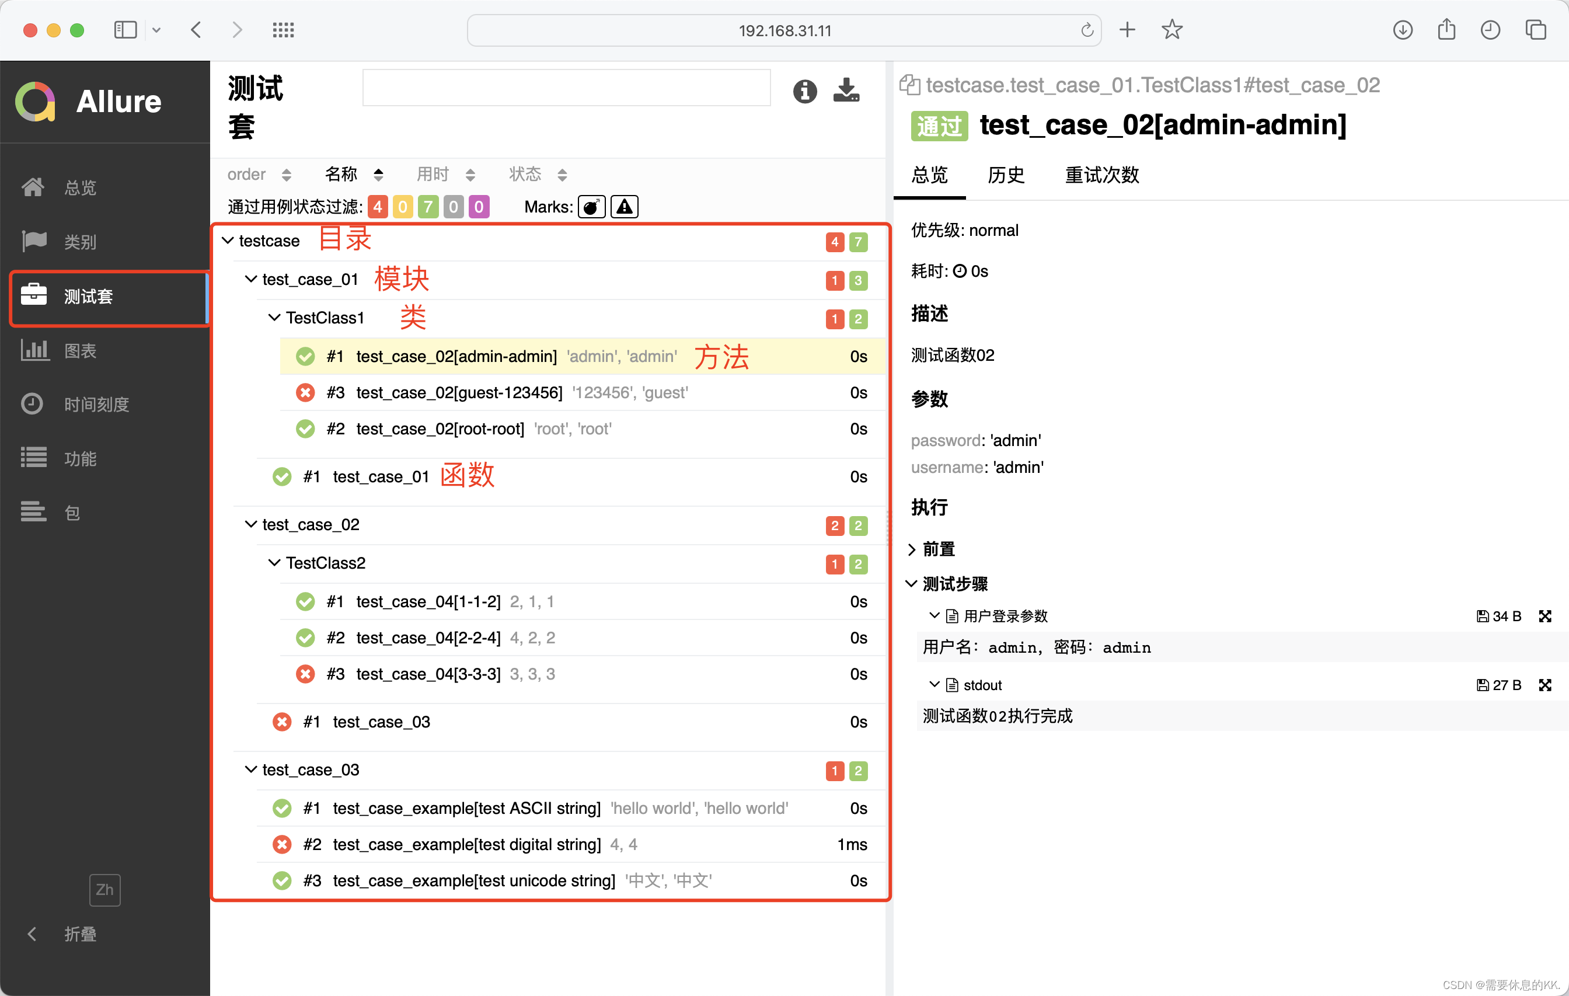The width and height of the screenshot is (1569, 996).
Task: Click the test suite search input field
Action: (566, 88)
